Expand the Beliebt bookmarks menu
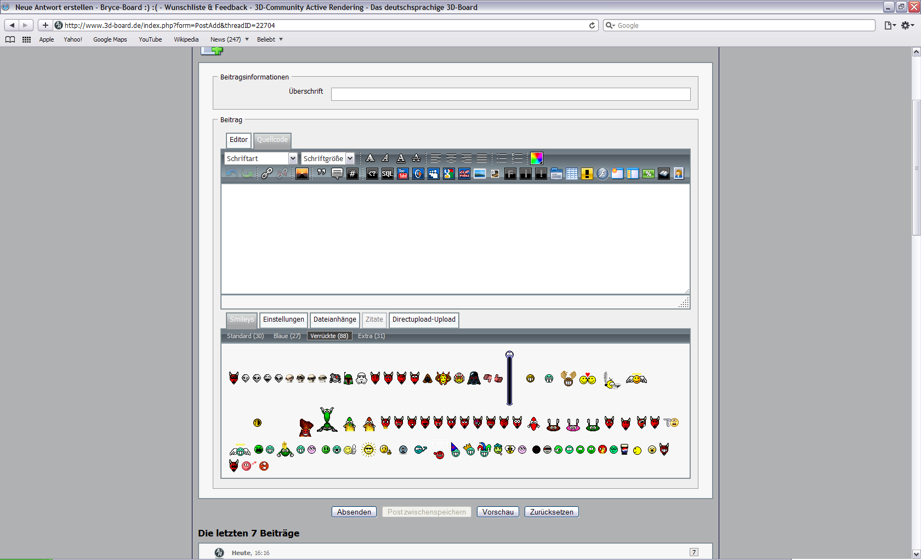This screenshot has width=921, height=560. tap(270, 39)
